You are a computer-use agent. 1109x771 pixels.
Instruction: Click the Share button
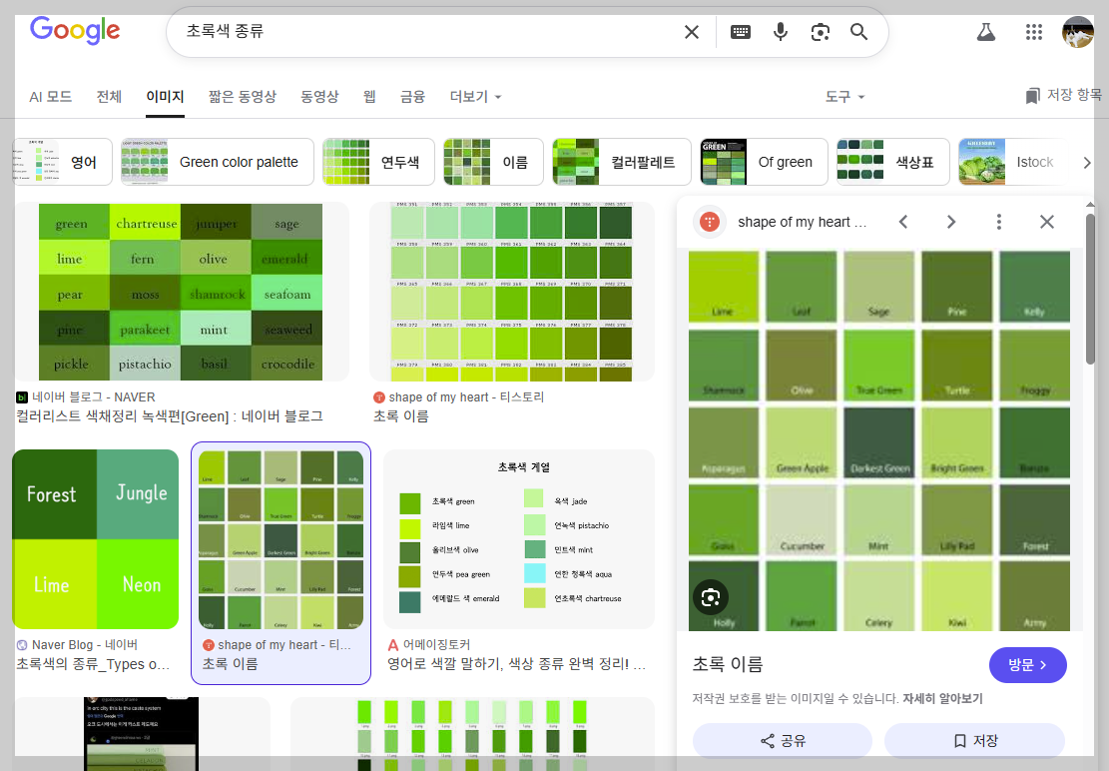pos(783,741)
